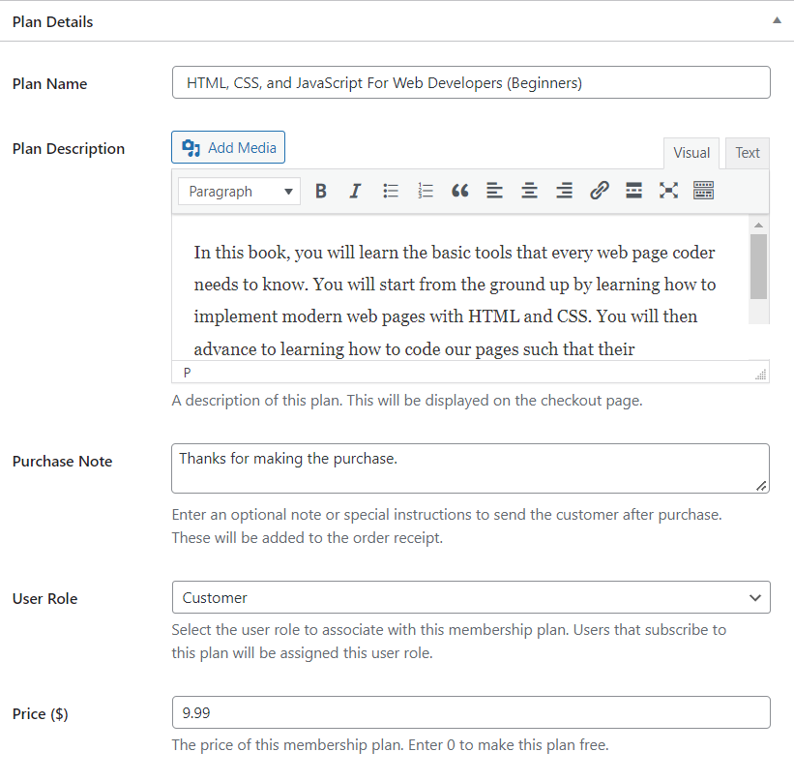Click scroll-up arrow of description editor
Screen dimensions: 794x782
[x=758, y=225]
